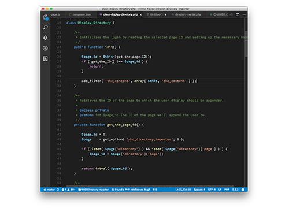Click the 'if ( get_the_ID() !== $page_id ) {' line

tap(114, 62)
